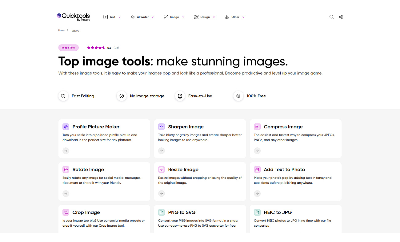Click the Fast Editing label
The width and height of the screenshot is (400, 242).
click(83, 96)
